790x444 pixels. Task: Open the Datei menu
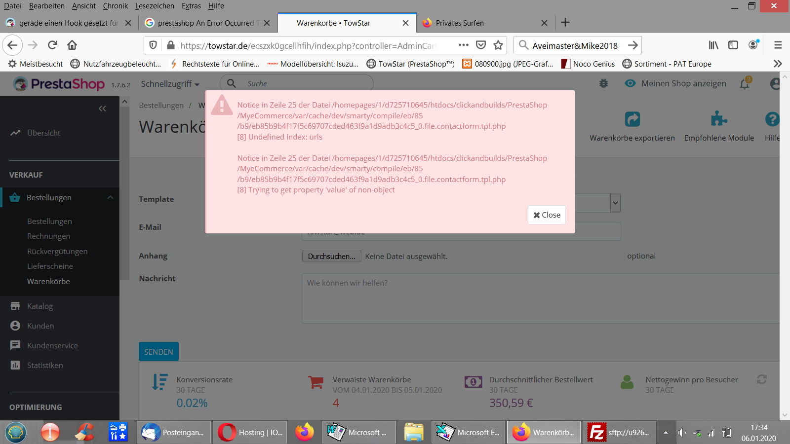pos(13,6)
